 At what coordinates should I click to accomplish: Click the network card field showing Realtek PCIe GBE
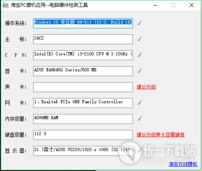click(x=83, y=103)
